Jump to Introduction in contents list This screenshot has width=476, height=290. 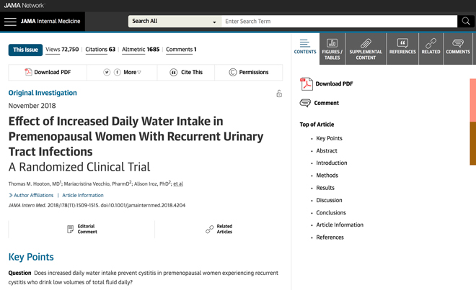click(x=332, y=163)
